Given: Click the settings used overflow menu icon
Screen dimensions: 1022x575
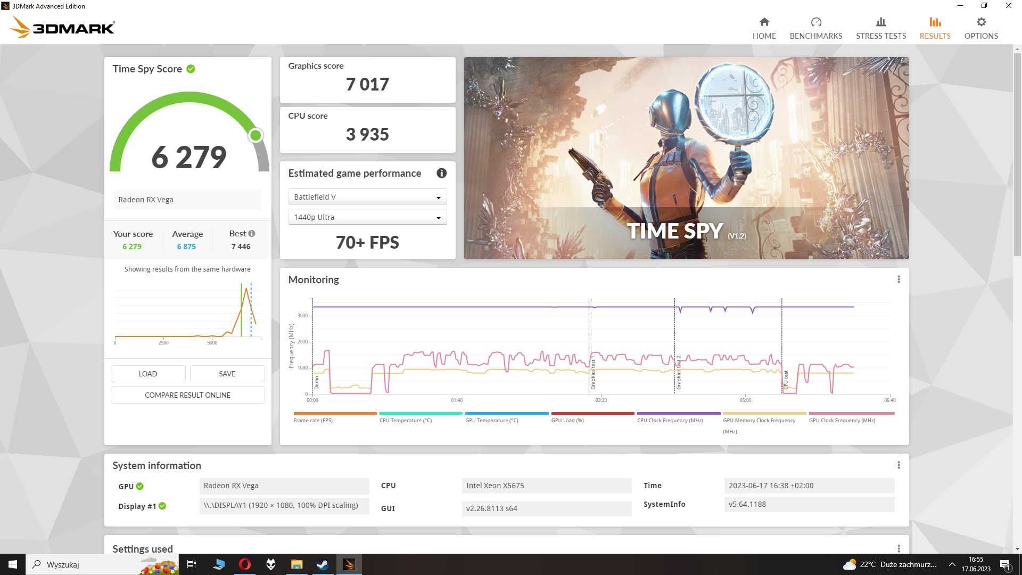Looking at the screenshot, I should (899, 548).
